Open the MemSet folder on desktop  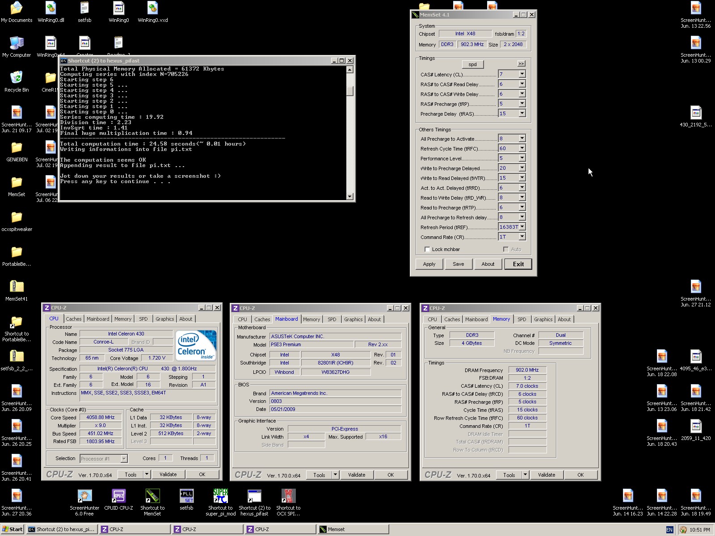pos(17,186)
